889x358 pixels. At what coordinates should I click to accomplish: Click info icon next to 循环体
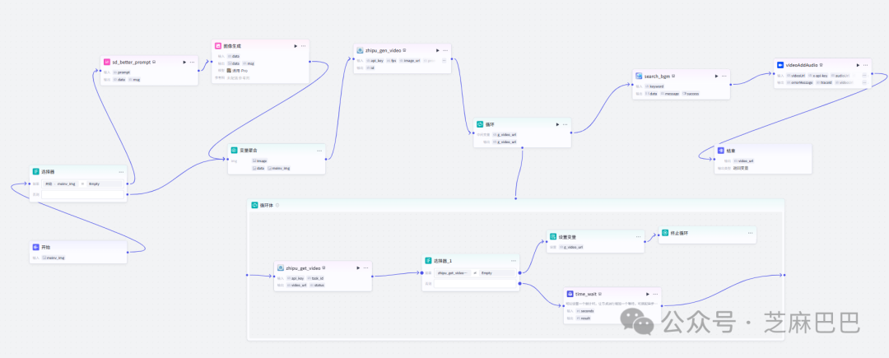point(277,205)
